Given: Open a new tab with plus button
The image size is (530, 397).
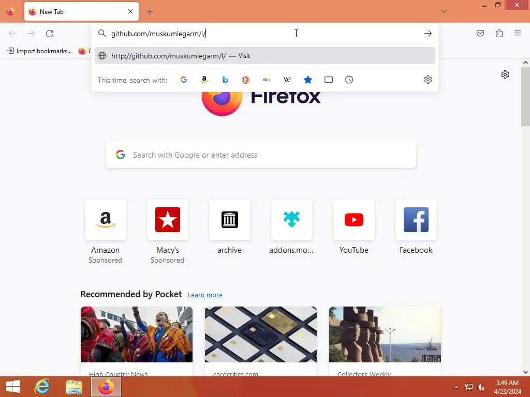Looking at the screenshot, I should point(150,12).
